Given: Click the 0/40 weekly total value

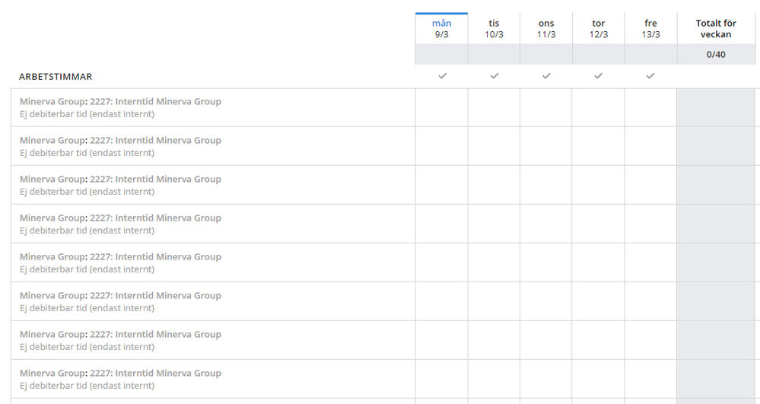Looking at the screenshot, I should click(x=716, y=54).
